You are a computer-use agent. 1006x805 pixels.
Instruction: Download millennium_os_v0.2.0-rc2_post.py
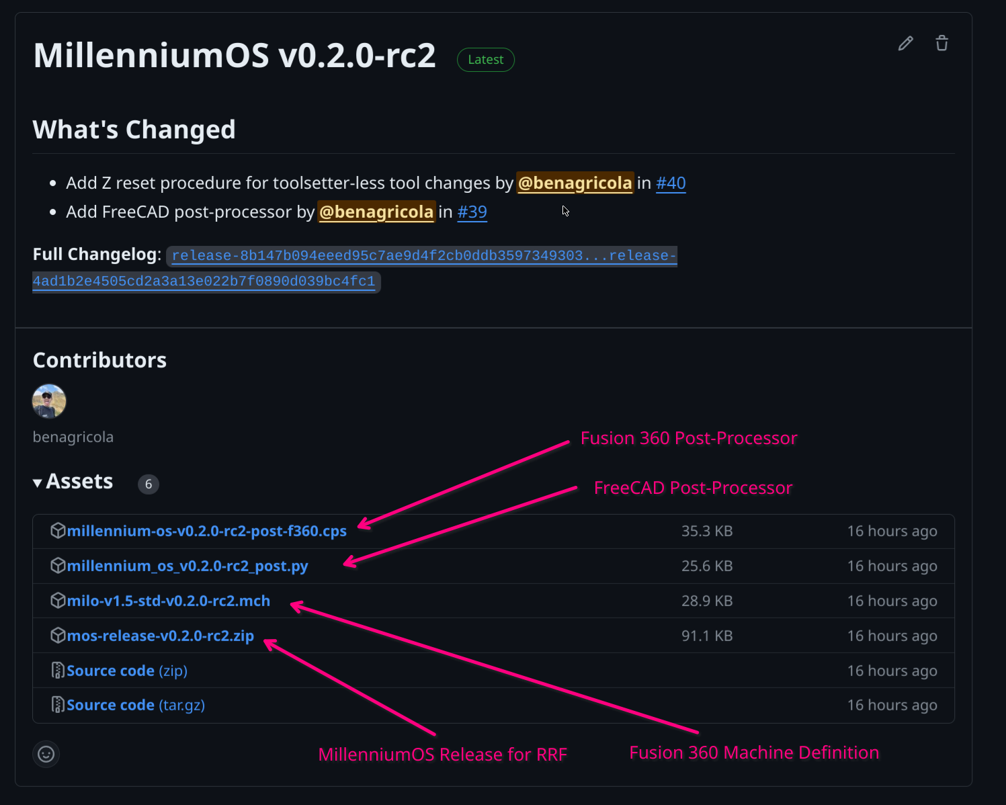pos(187,566)
